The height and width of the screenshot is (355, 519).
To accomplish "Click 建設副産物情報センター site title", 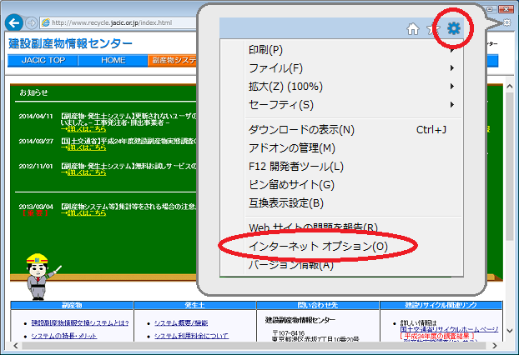I will tap(70, 43).
